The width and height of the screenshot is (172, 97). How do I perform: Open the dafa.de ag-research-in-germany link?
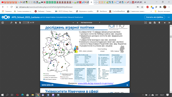coord(96,83)
